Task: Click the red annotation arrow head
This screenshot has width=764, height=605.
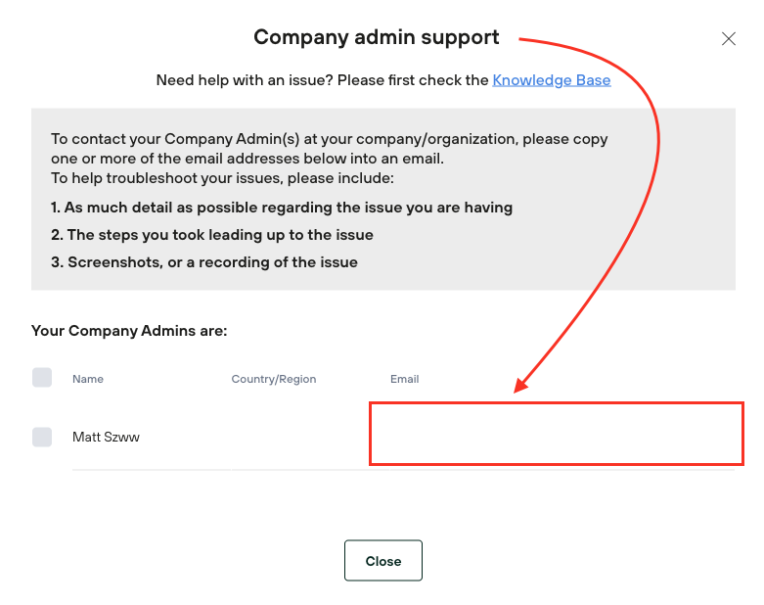Action: (x=522, y=385)
